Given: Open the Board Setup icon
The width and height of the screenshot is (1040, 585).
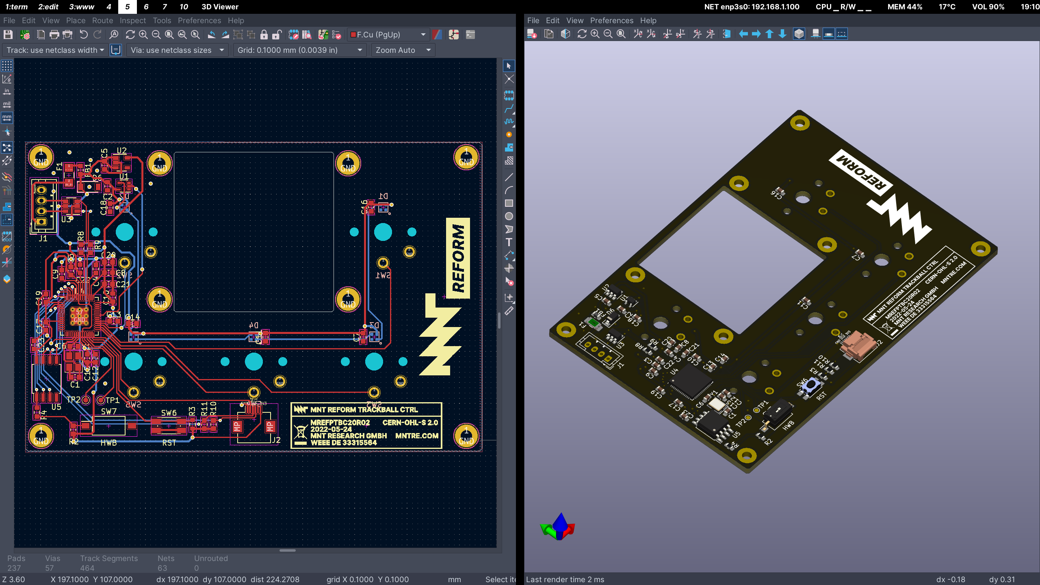Looking at the screenshot, I should (25, 35).
